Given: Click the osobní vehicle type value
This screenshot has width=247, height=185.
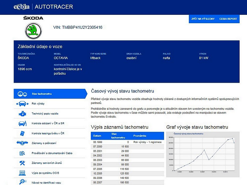Looking at the screenshot, I should coord(132,58).
